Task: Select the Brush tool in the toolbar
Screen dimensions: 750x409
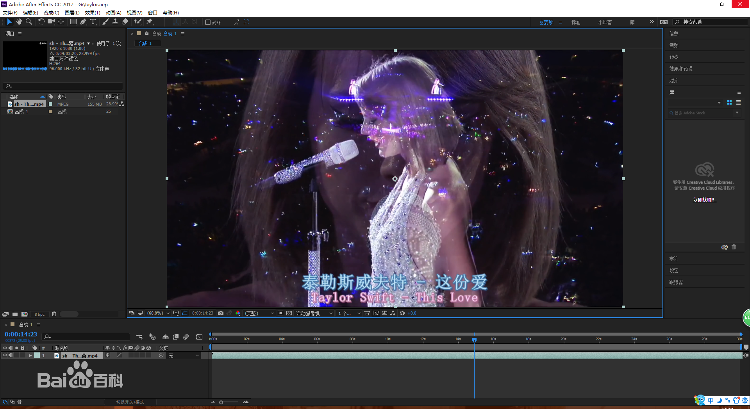Action: (x=105, y=22)
